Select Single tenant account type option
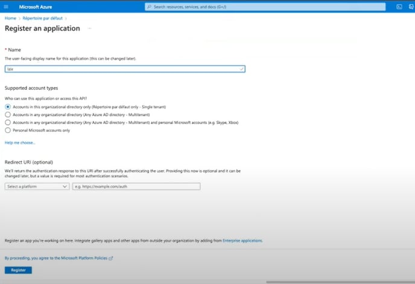Viewport: 415px width, 284px height. tap(8, 107)
